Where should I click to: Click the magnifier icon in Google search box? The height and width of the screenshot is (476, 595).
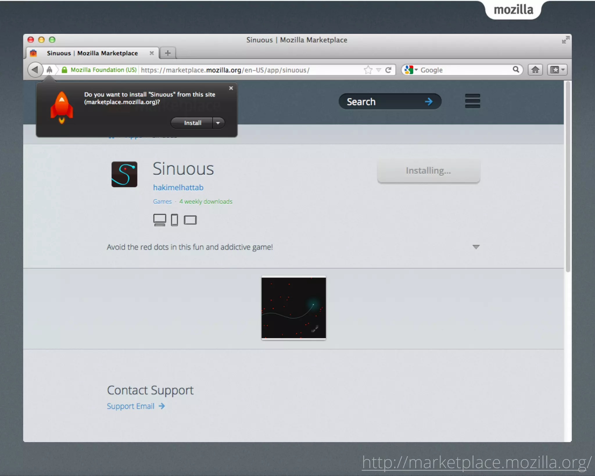tap(516, 69)
